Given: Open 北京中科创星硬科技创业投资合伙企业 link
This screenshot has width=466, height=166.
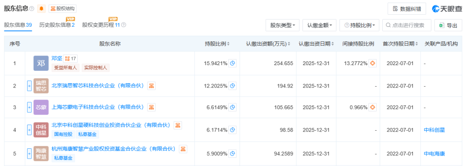Looking at the screenshot, I should 111,125.
